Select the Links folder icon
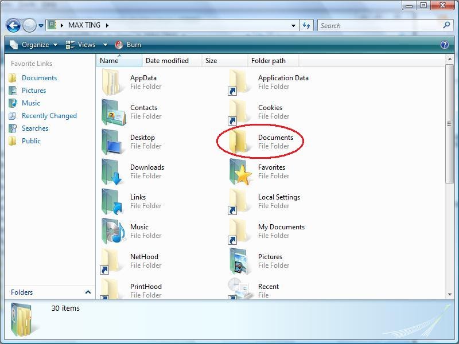Screen dimensions: 459x344 pyautogui.click(x=112, y=202)
